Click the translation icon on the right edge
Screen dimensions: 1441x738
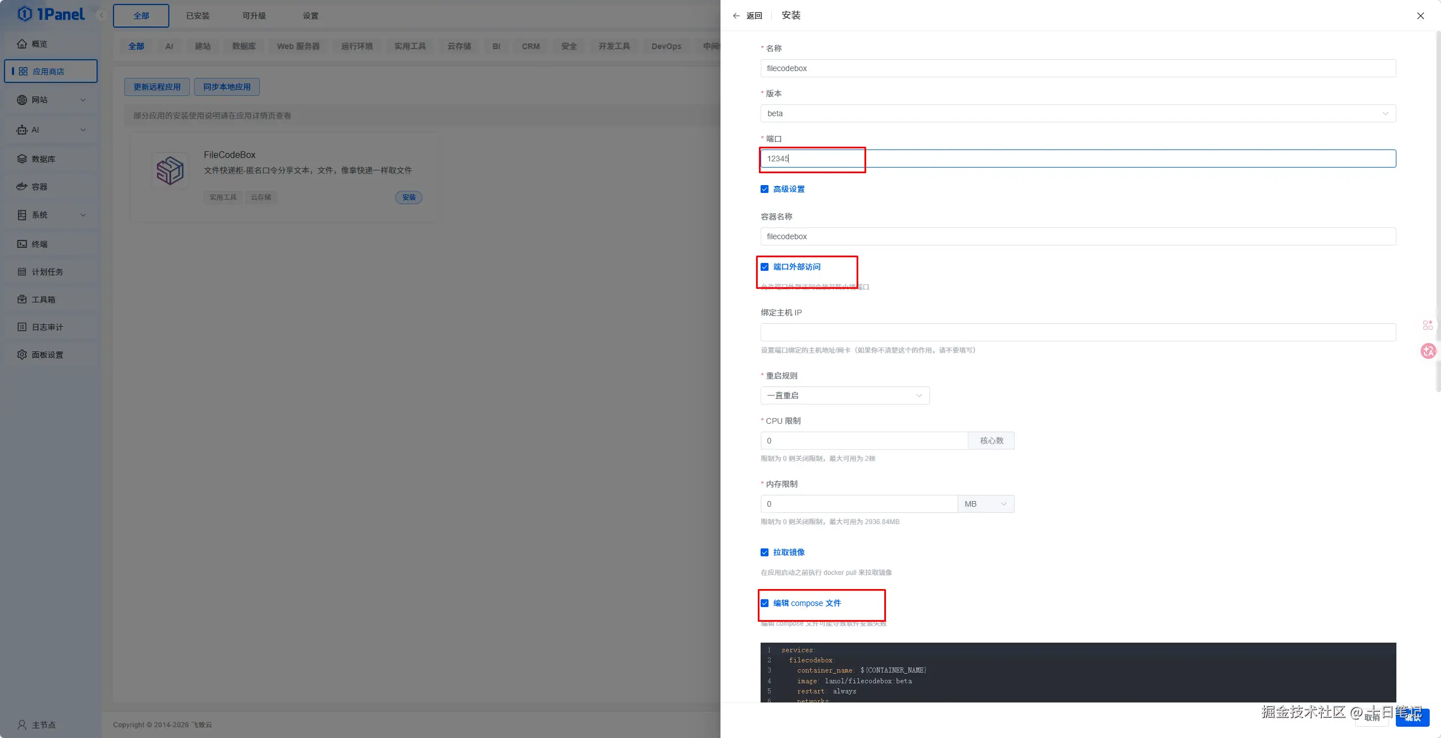pos(1428,351)
